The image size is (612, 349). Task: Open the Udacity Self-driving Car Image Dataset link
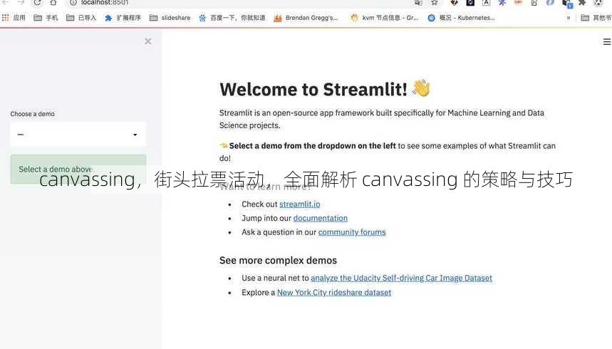coord(401,278)
